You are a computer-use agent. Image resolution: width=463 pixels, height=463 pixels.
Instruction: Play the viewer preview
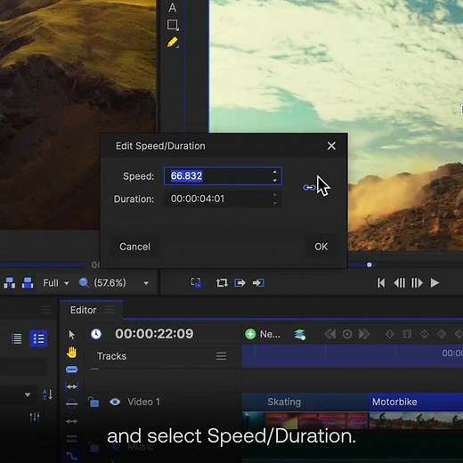point(435,283)
